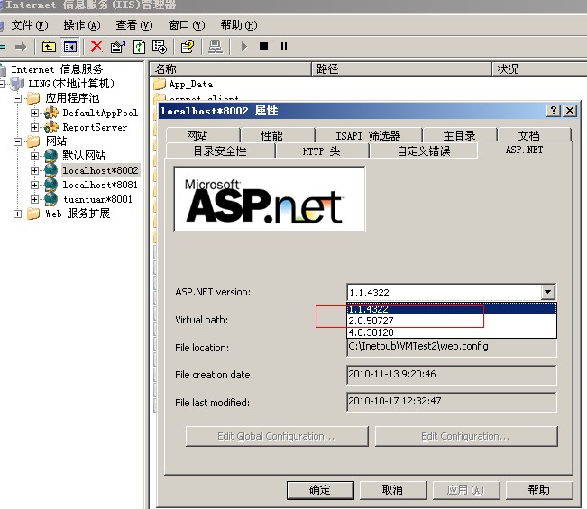This screenshot has width=587, height=509.
Task: Click the File location path field
Action: pyautogui.click(x=452, y=347)
